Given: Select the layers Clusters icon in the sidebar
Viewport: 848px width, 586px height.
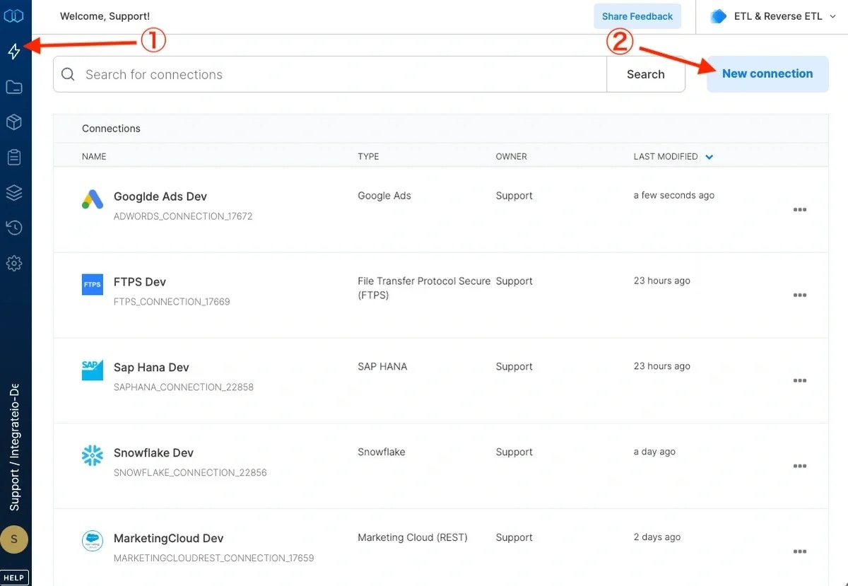Looking at the screenshot, I should point(15,192).
